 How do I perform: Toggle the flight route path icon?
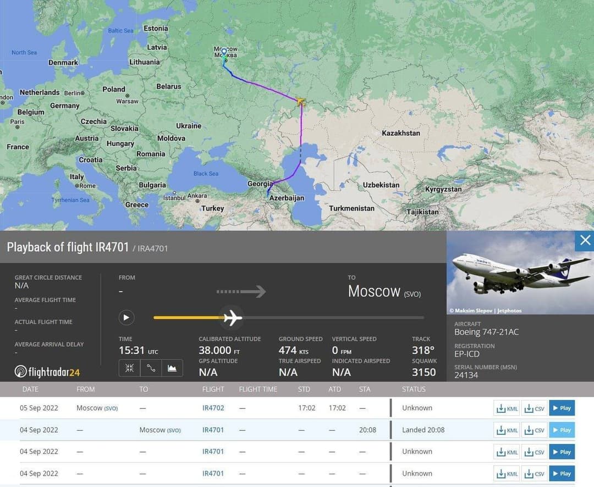(x=151, y=368)
